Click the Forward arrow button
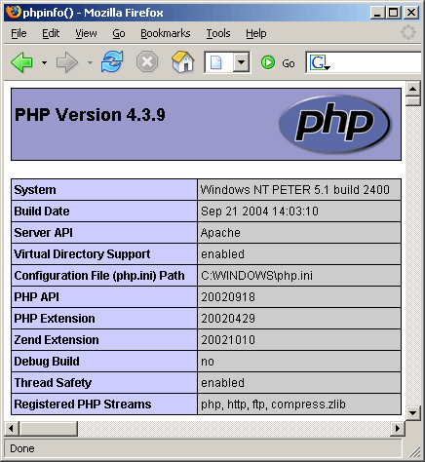425x462 pixels. pyautogui.click(x=67, y=62)
